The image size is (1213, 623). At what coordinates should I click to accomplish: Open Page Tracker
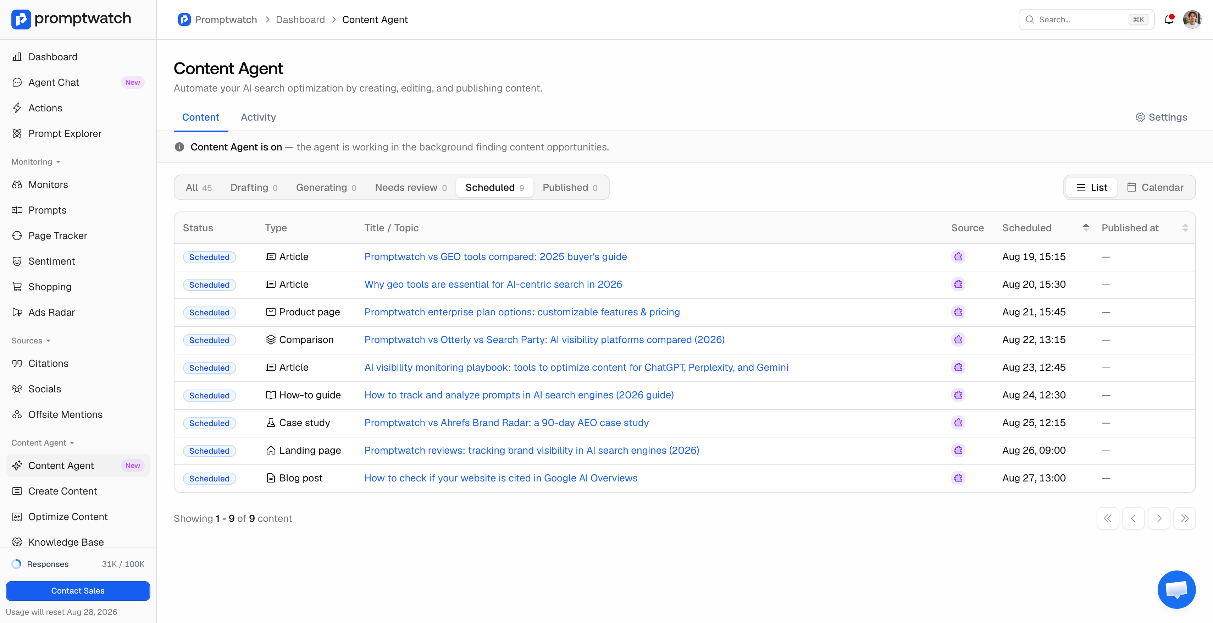[x=78, y=236]
